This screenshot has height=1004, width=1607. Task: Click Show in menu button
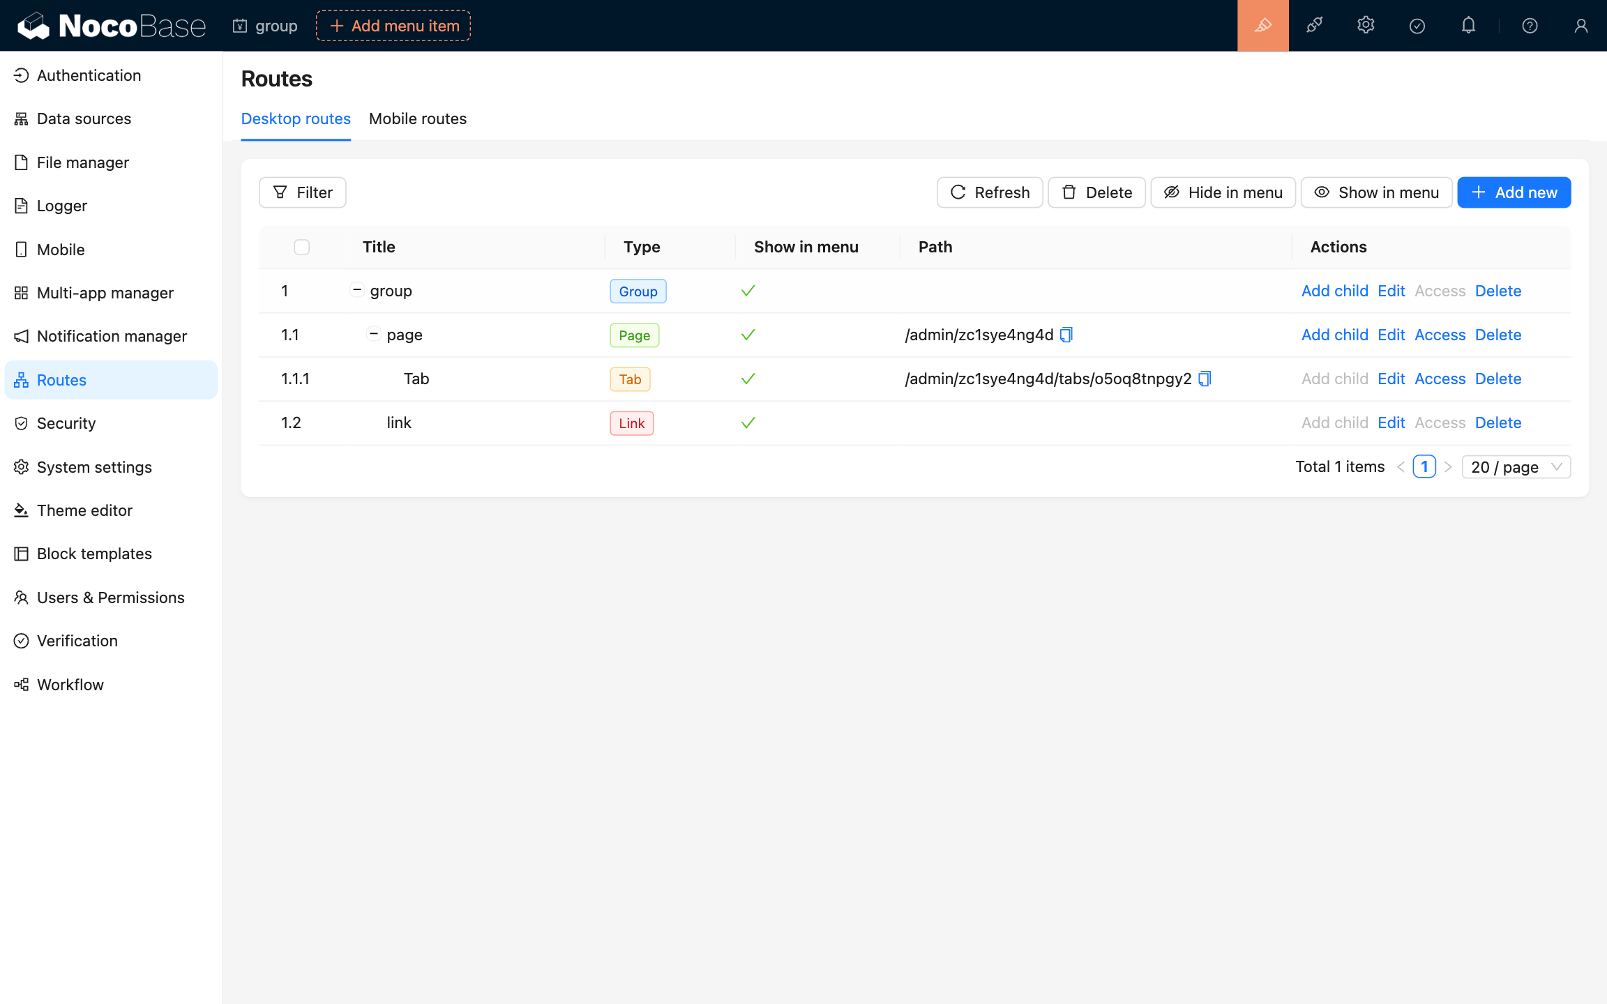(1376, 192)
